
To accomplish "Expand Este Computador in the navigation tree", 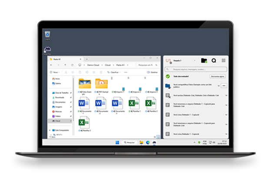I will 50,130.
